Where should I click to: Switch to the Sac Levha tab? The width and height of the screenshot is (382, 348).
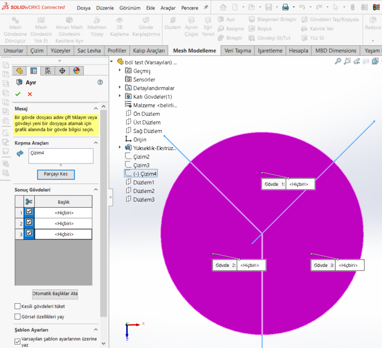pyautogui.click(x=90, y=51)
